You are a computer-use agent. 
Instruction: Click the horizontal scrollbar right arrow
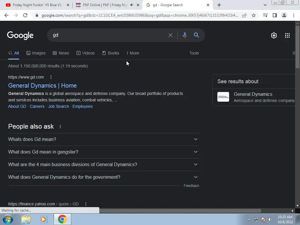coord(293,211)
